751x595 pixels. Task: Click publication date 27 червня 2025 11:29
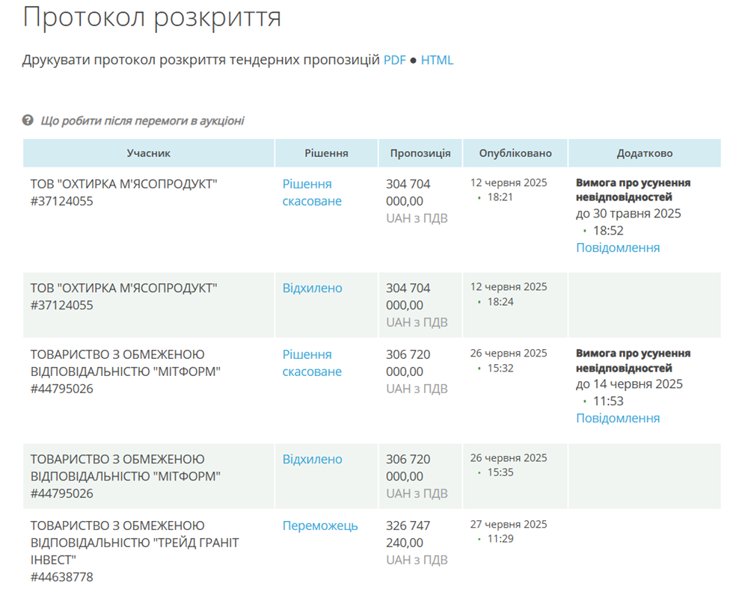(509, 531)
